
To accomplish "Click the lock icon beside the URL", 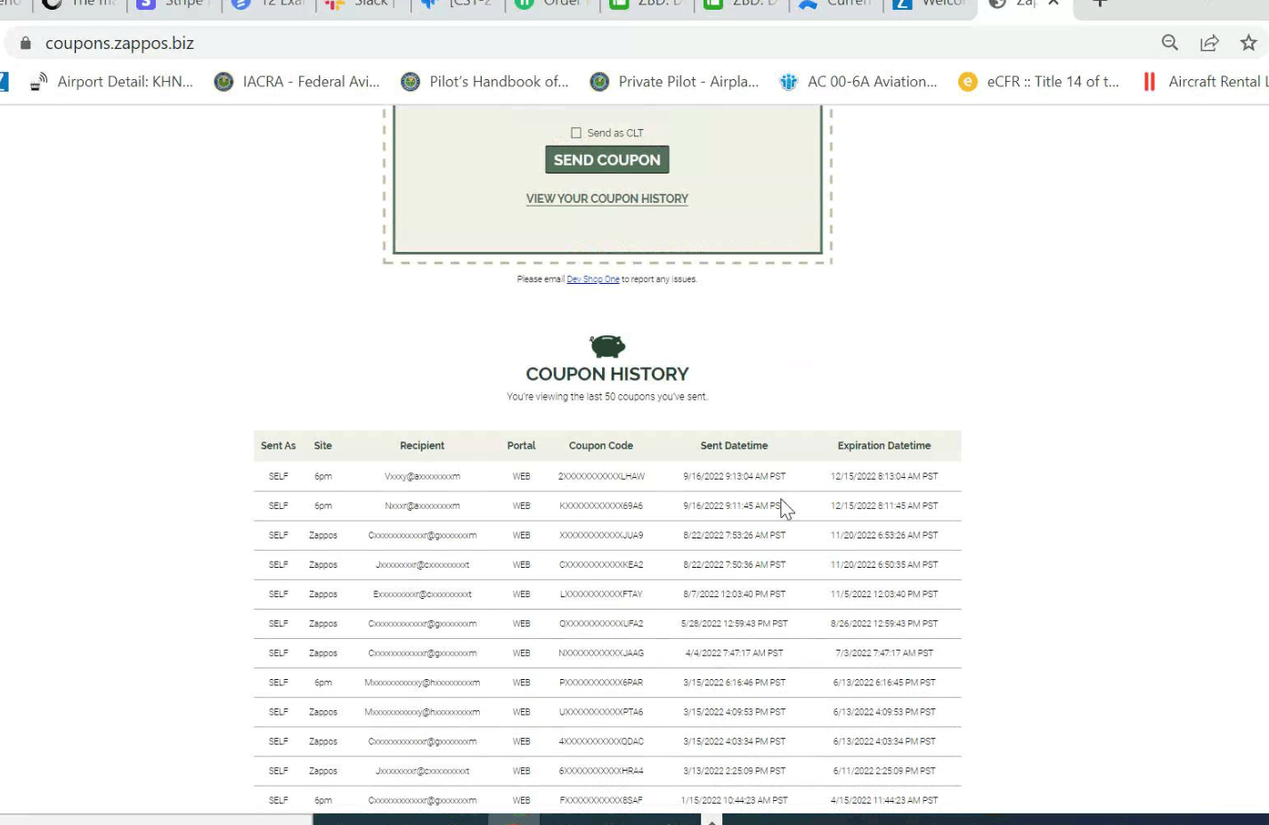I will (26, 43).
